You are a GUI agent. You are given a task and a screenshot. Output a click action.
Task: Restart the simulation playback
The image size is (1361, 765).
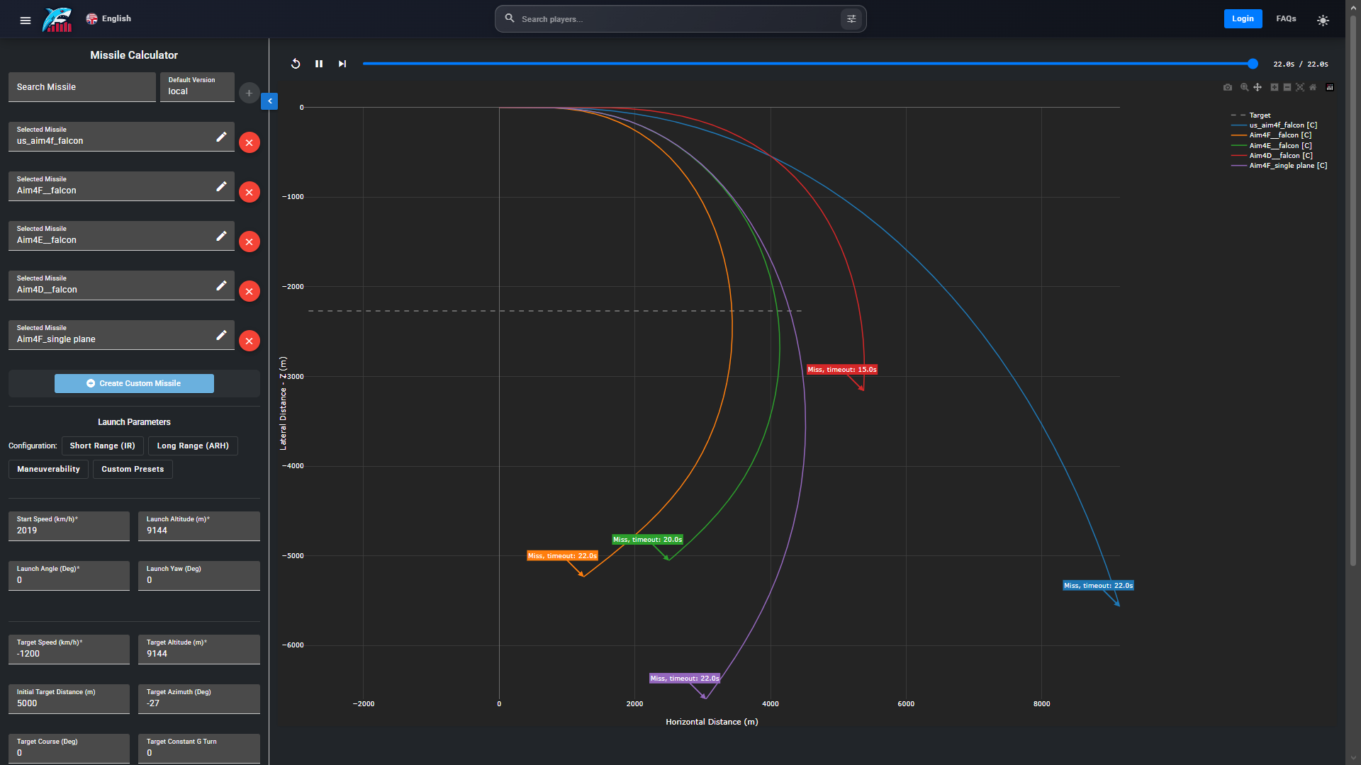pyautogui.click(x=296, y=64)
